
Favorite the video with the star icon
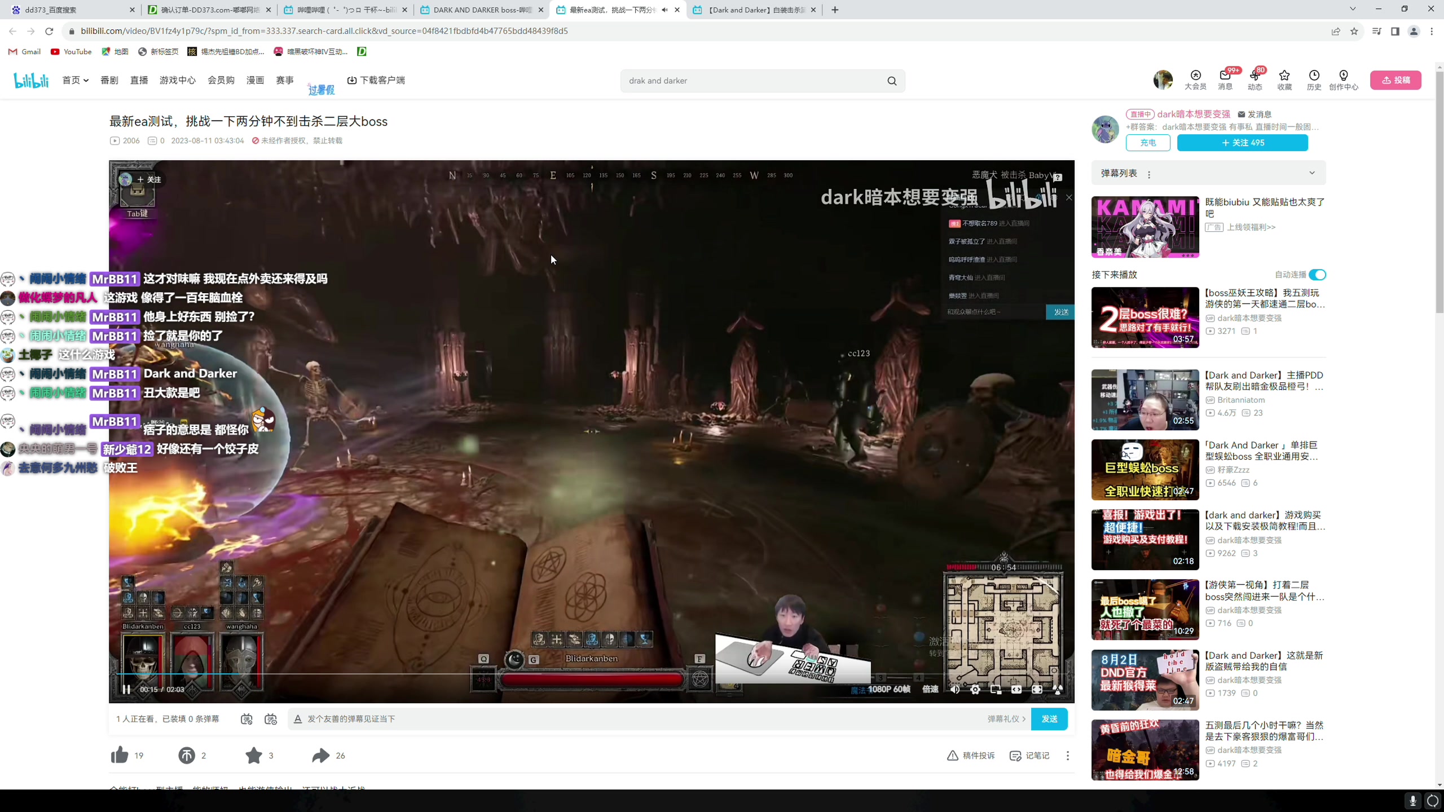point(254,755)
